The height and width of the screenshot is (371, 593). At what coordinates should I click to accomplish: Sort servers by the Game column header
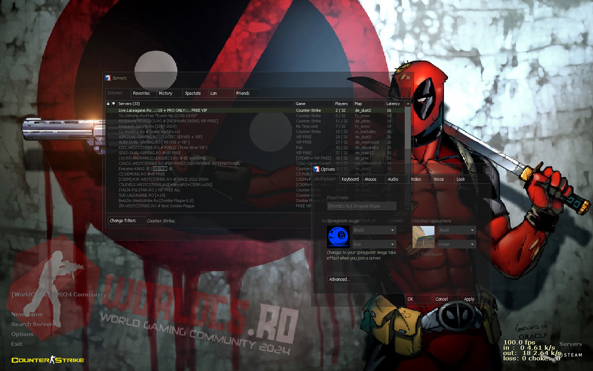tap(314, 104)
